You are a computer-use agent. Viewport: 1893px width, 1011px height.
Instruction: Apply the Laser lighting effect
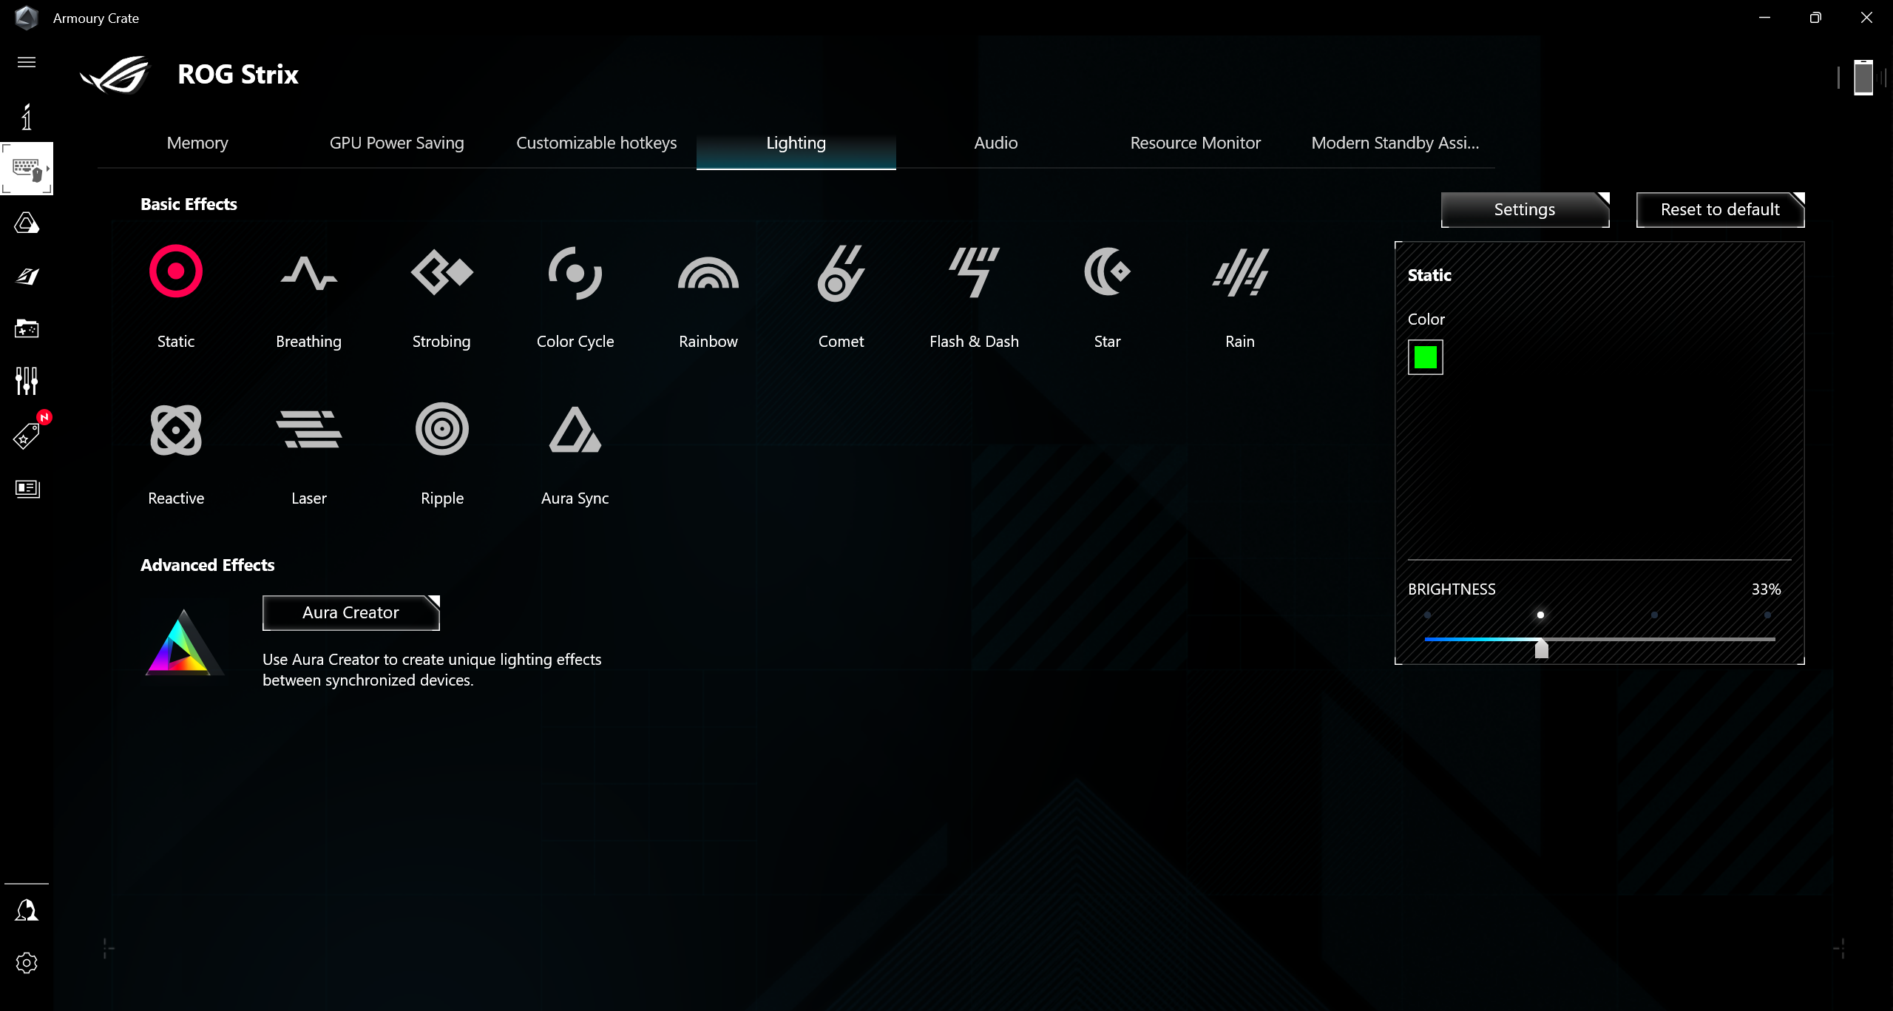pyautogui.click(x=309, y=430)
